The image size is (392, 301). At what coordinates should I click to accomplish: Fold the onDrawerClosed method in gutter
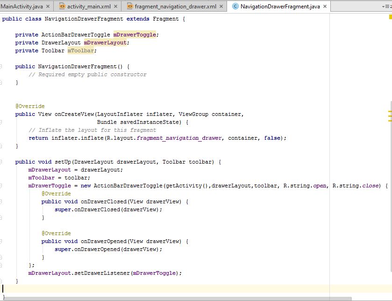tap(1, 201)
